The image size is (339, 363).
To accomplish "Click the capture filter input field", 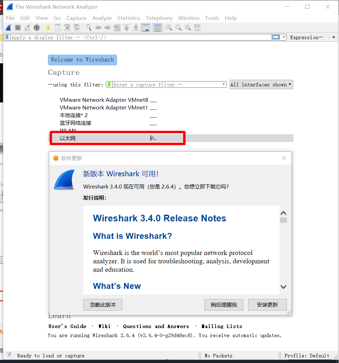I will [x=167, y=85].
